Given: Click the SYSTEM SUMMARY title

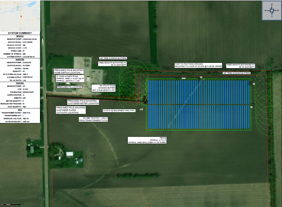Looking at the screenshot, I should [20, 33].
